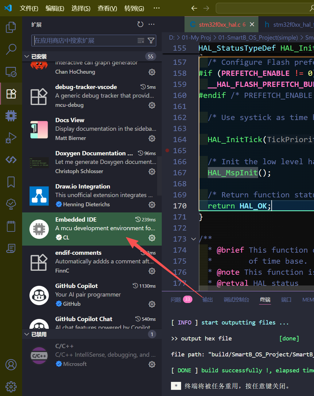314x396 pixels.
Task: Collapse the 已禁用 disabled section
Action: tap(26, 334)
